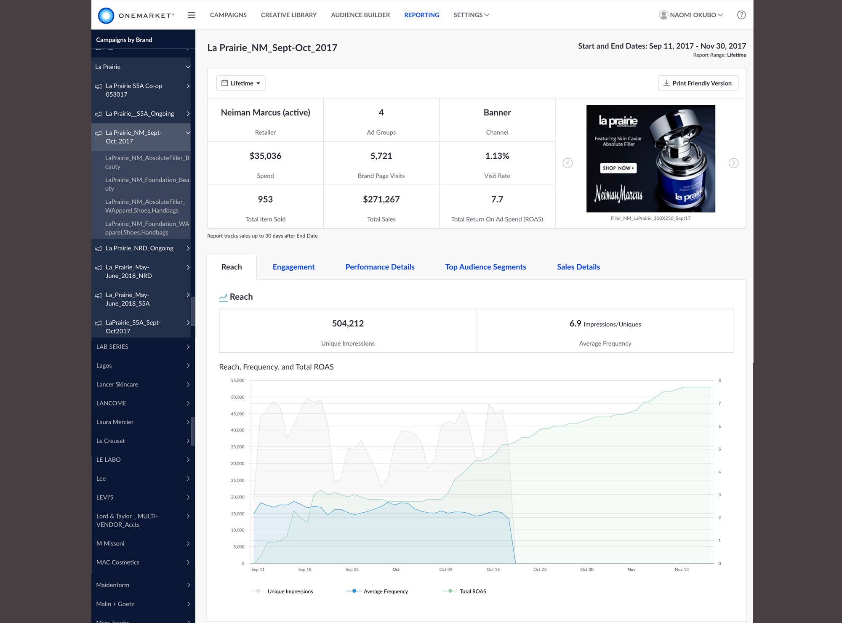Expand the Lagos brand
This screenshot has width=842, height=623.
(188, 366)
